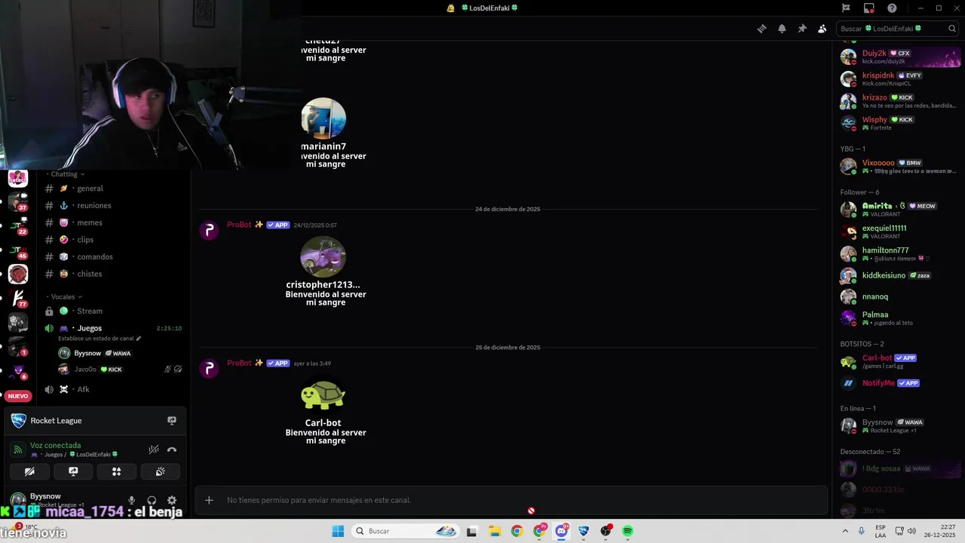Select Carl-bot in BOTSITOS list

tap(899, 361)
